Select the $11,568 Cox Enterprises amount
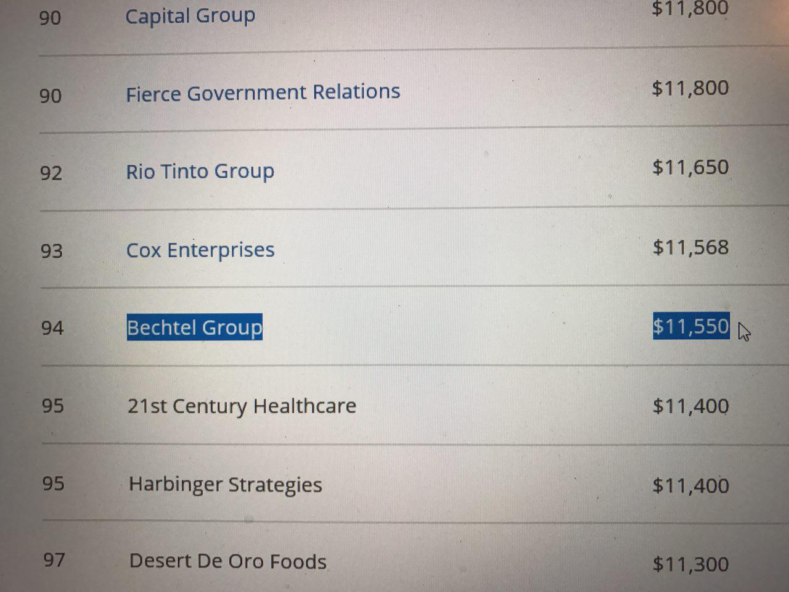This screenshot has height=592, width=789. (690, 248)
